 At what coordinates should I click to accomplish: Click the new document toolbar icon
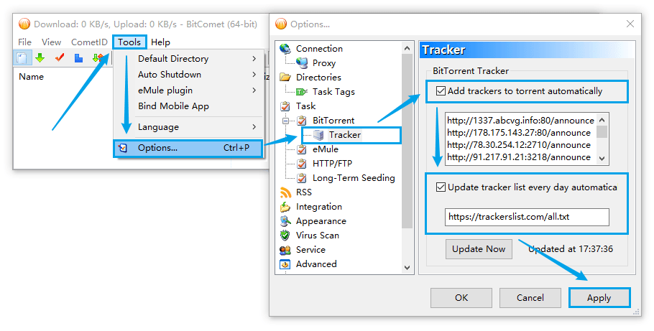pyautogui.click(x=22, y=57)
